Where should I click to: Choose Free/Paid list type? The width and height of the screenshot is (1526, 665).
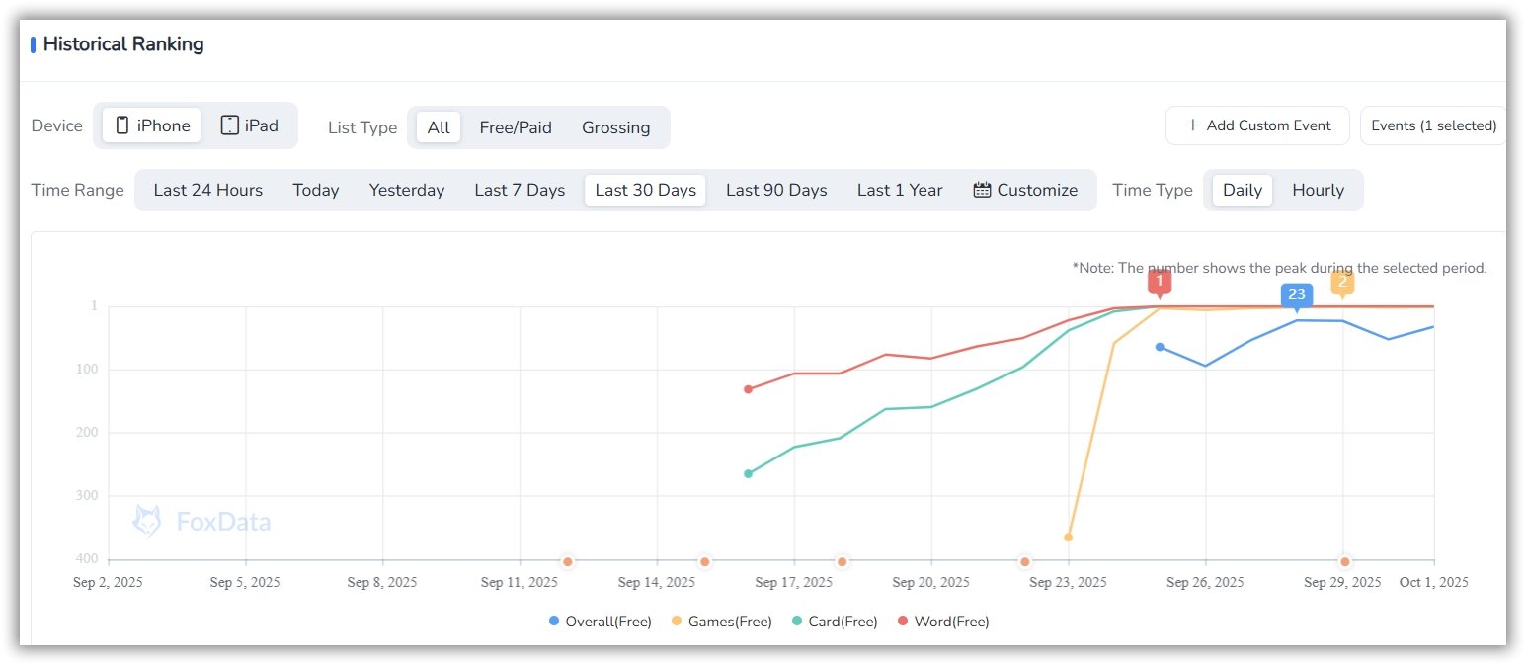tap(516, 127)
